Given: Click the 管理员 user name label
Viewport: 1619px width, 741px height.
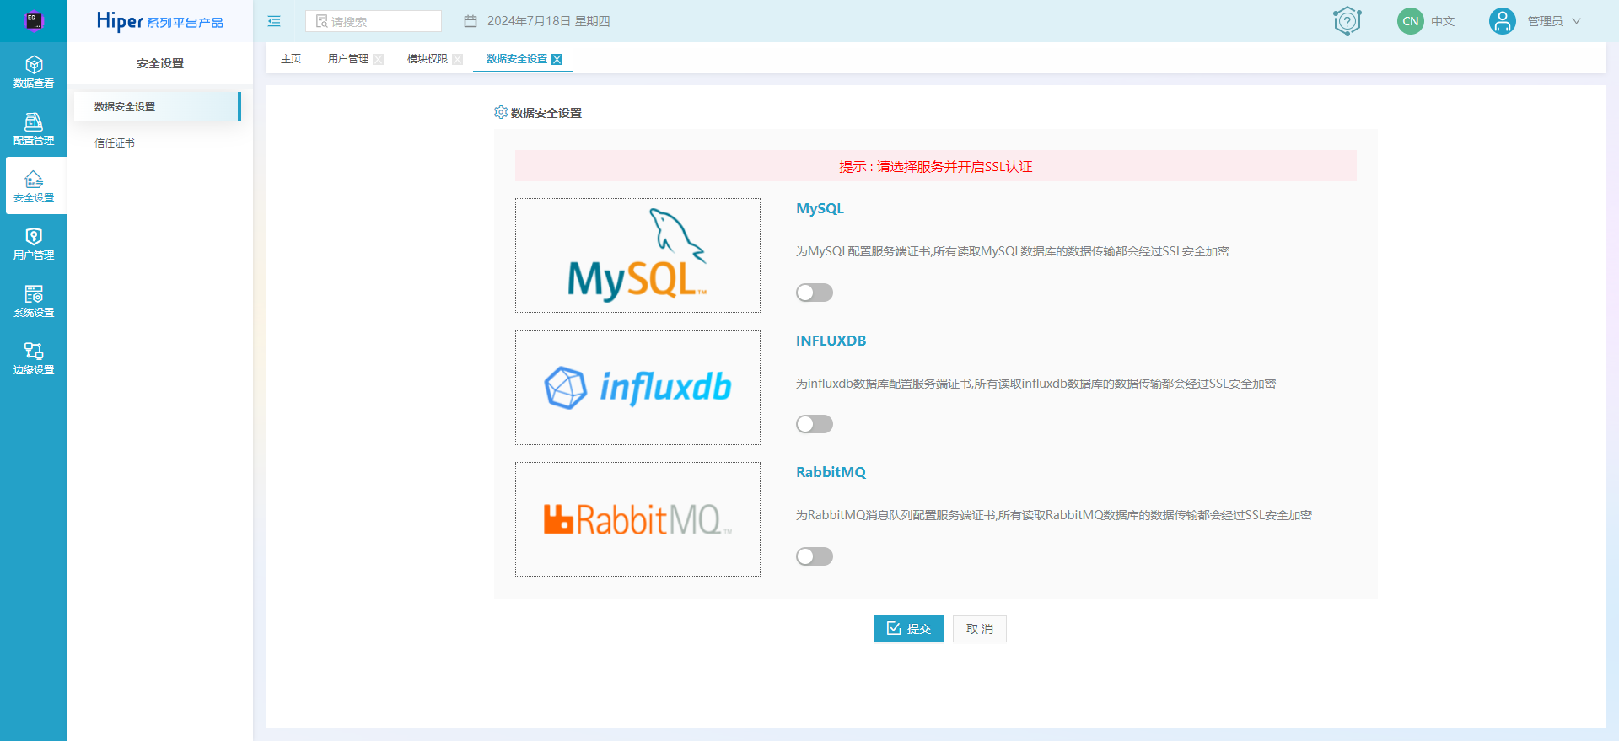Looking at the screenshot, I should point(1545,21).
